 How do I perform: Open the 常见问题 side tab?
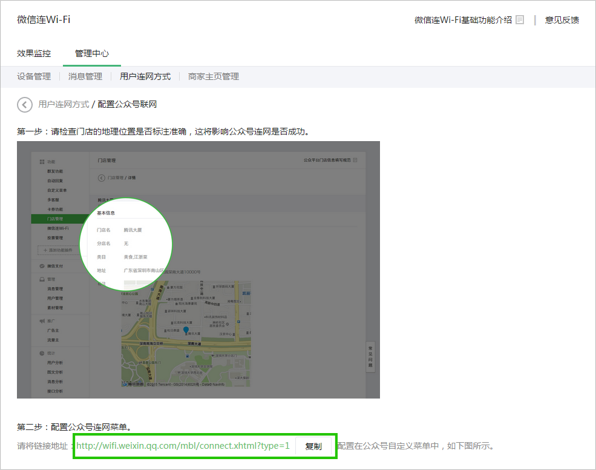point(370,357)
